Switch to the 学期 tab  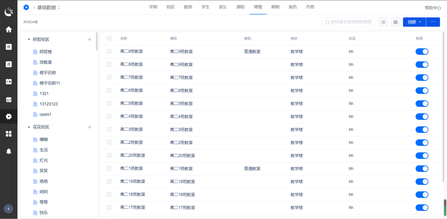pos(153,7)
